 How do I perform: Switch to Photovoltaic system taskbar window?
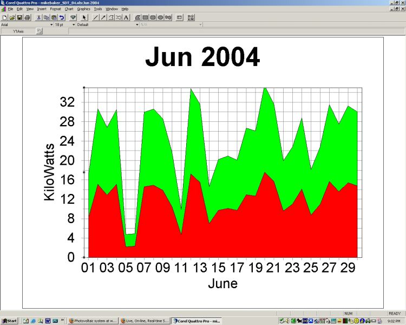click(93, 321)
